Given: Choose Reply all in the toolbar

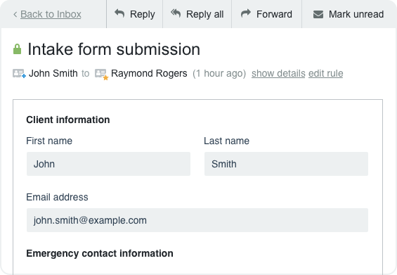Looking at the screenshot, I should tap(197, 14).
